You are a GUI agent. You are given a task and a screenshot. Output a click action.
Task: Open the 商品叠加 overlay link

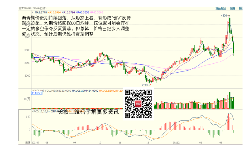(221, 8)
